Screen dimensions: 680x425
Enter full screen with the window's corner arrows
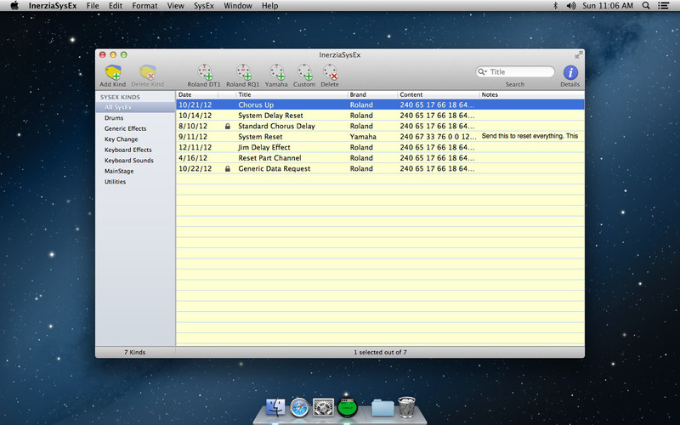pos(579,54)
